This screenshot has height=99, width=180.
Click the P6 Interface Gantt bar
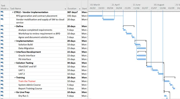(142, 59)
